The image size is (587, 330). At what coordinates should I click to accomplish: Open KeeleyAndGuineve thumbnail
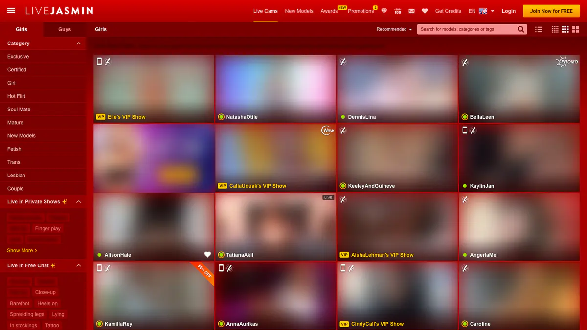398,157
